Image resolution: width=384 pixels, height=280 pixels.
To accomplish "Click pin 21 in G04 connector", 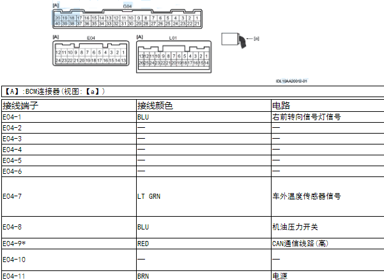I will pyautogui.click(x=197, y=24).
